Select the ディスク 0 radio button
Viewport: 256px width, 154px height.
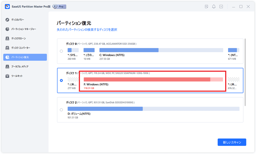[61, 51]
